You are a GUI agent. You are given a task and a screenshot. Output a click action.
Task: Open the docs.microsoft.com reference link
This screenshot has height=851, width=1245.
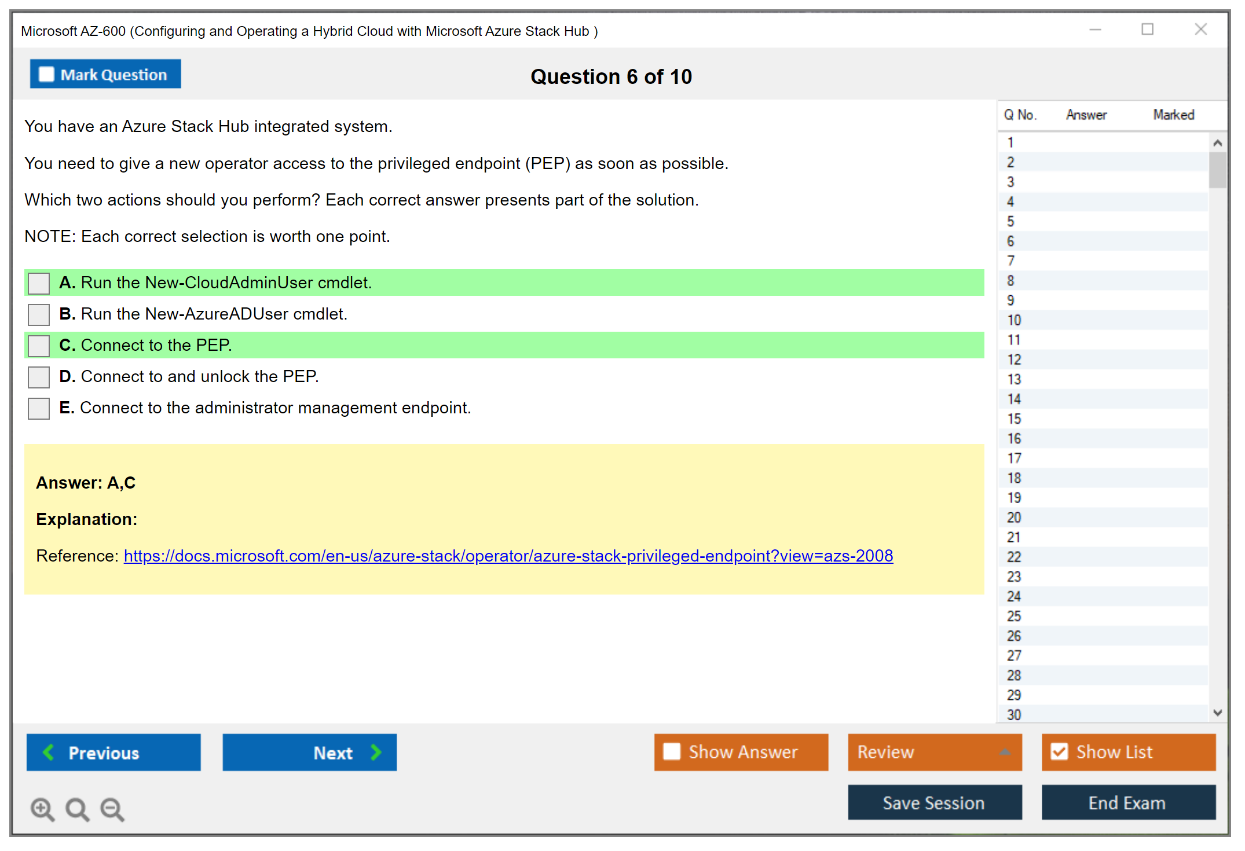[x=508, y=556]
